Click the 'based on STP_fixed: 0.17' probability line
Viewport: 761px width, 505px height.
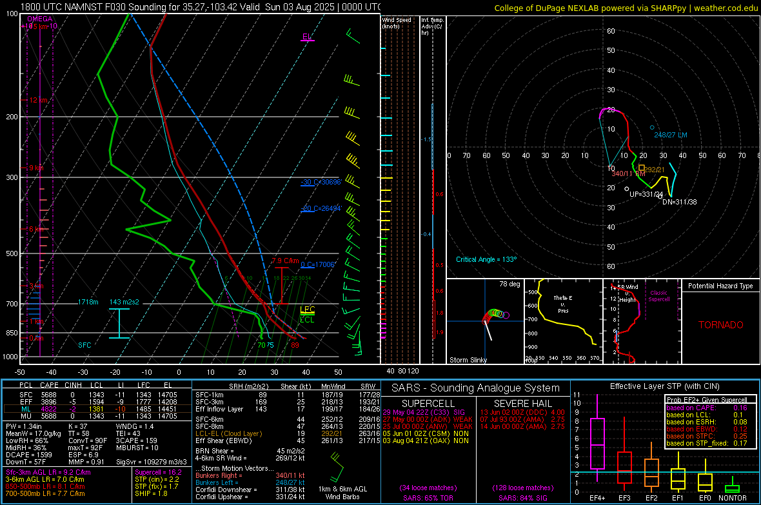(x=707, y=443)
